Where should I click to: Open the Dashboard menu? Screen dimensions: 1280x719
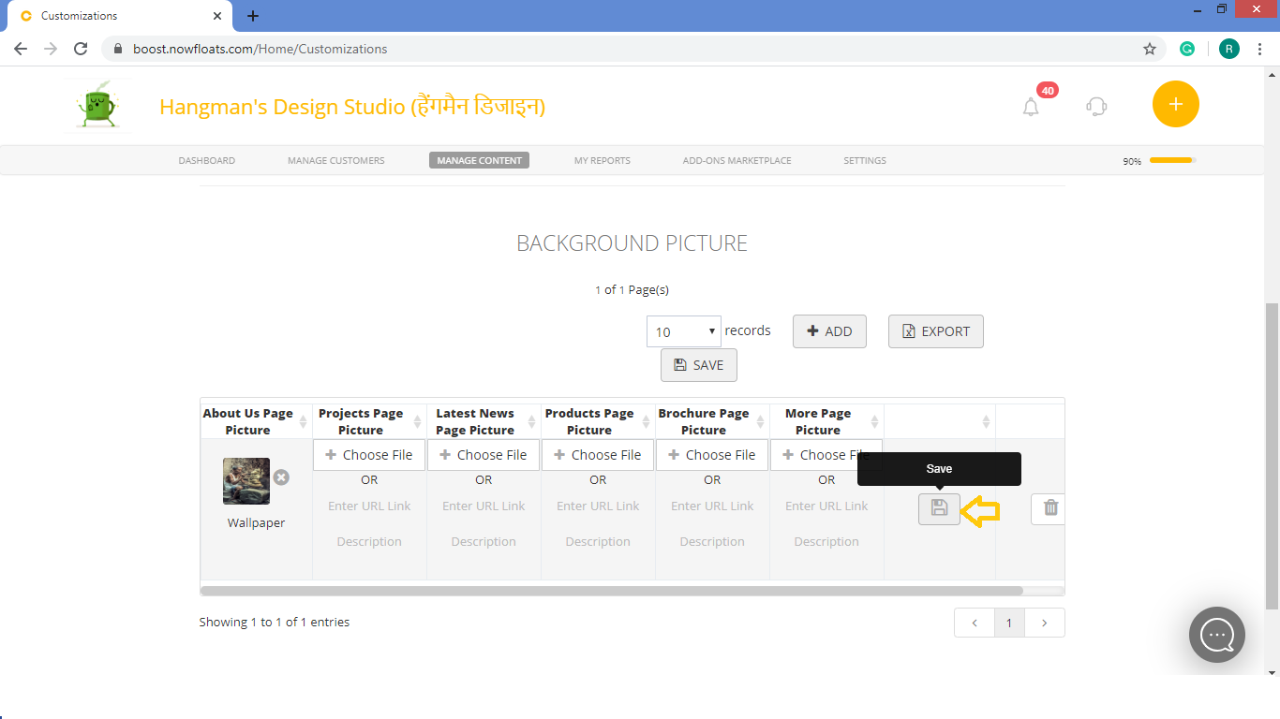coord(207,161)
